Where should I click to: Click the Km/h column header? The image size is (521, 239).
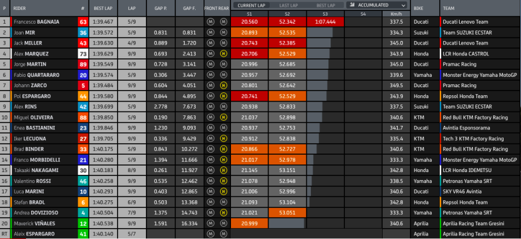(397, 13)
